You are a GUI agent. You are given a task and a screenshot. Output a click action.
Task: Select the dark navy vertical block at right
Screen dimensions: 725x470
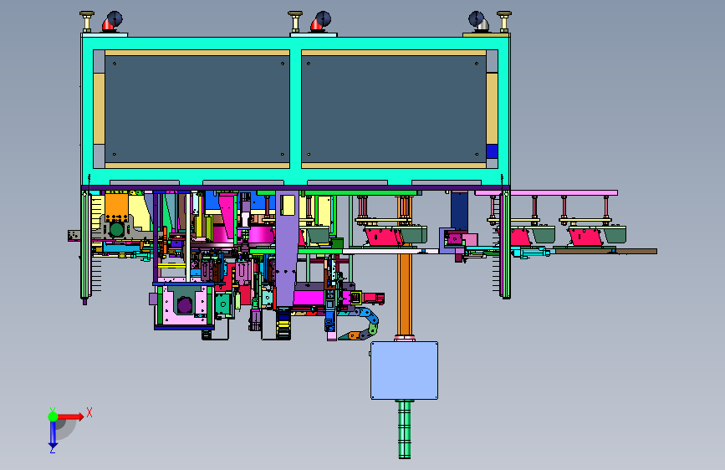point(459,211)
